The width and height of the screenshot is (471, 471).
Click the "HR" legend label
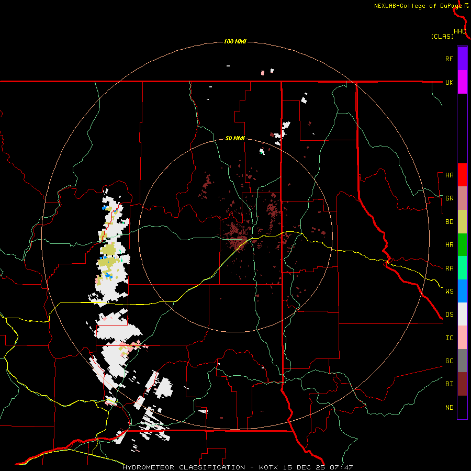(x=449, y=245)
